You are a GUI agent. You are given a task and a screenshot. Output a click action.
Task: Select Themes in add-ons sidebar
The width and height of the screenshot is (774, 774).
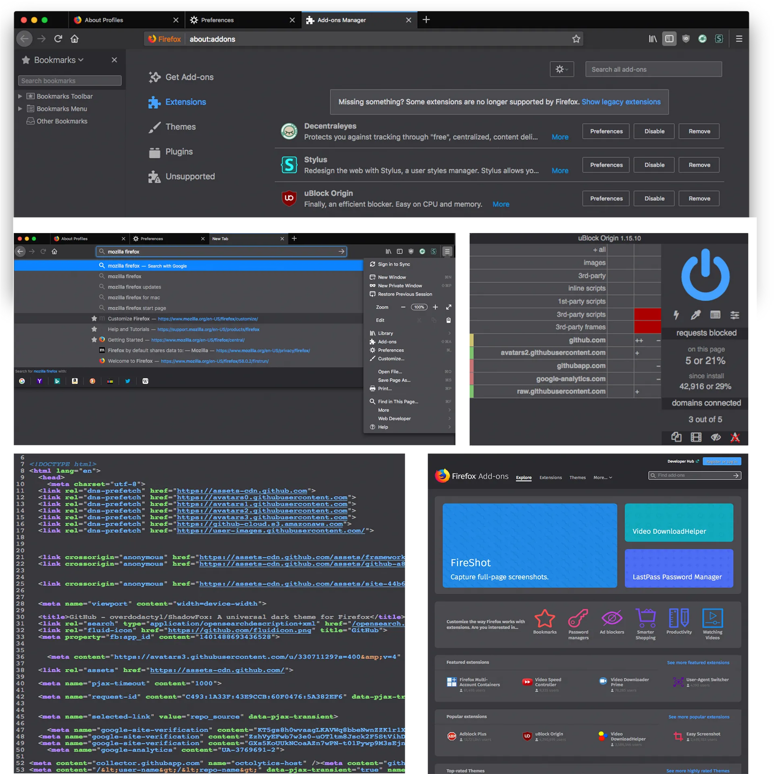172,127
